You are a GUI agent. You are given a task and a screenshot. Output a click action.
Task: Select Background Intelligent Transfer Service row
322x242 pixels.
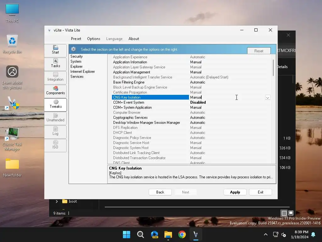(192, 77)
